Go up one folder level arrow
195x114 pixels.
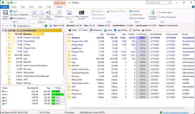(11, 26)
